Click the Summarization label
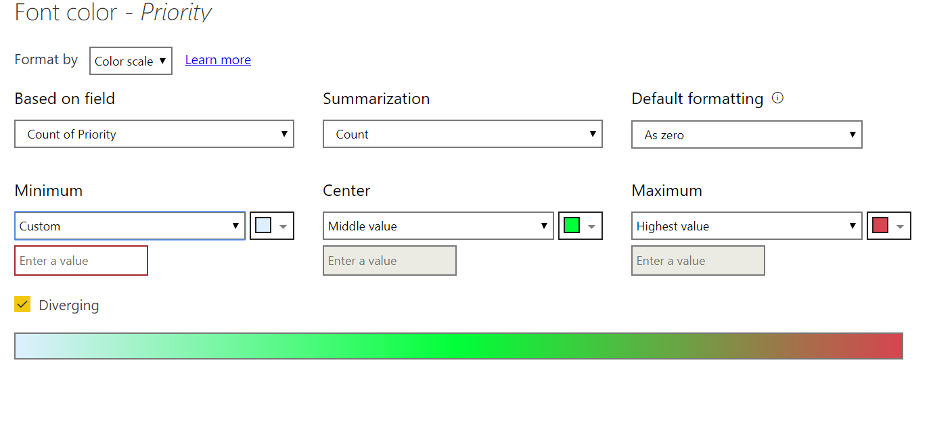This screenshot has height=446, width=931. 376,99
